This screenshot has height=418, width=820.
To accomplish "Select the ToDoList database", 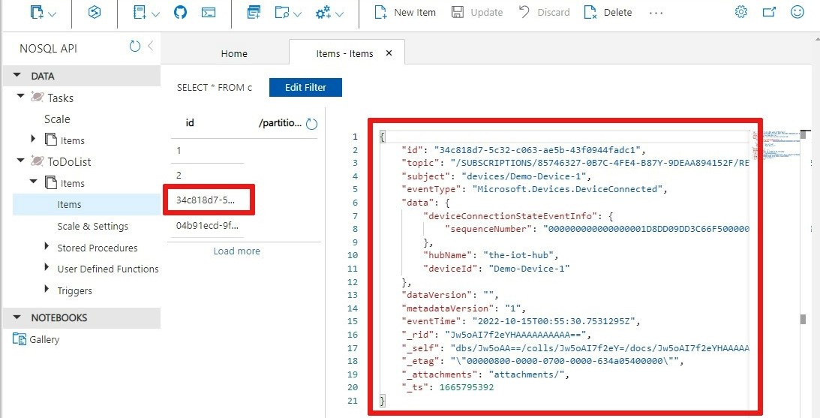I will coord(69,161).
